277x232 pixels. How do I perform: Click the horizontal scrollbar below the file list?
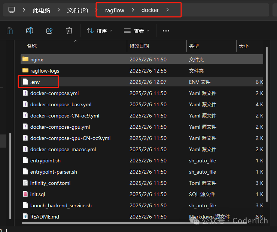[134, 223]
